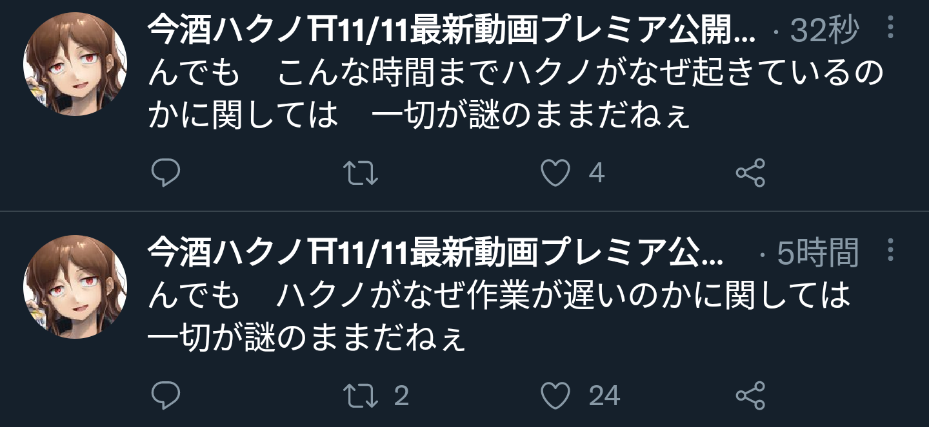Like the tweet with 4 likes
The height and width of the screenshot is (427, 929).
pyautogui.click(x=555, y=173)
